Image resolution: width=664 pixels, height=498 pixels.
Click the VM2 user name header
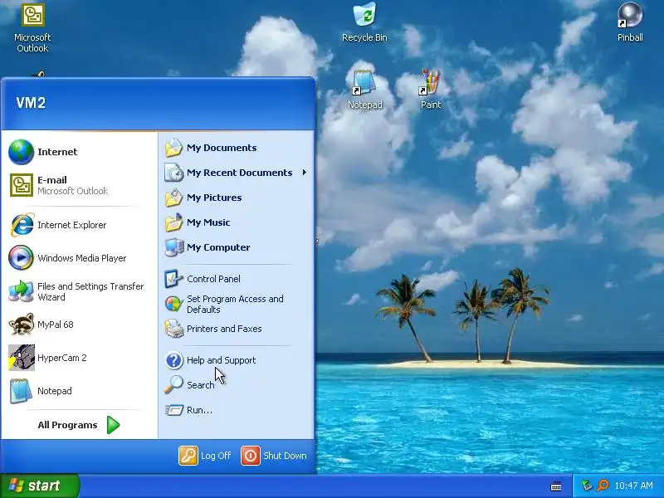click(31, 103)
